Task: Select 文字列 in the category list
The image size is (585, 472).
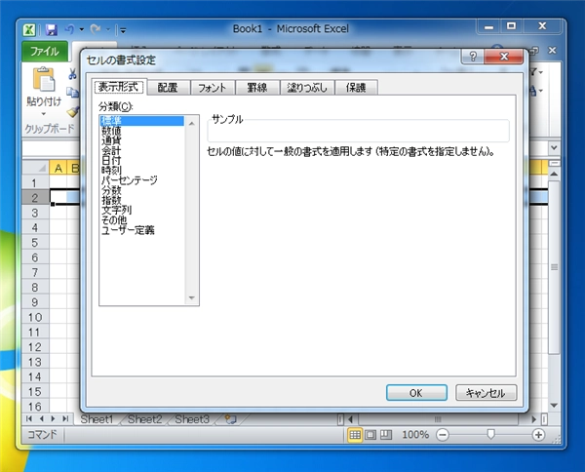Action: 141,211
